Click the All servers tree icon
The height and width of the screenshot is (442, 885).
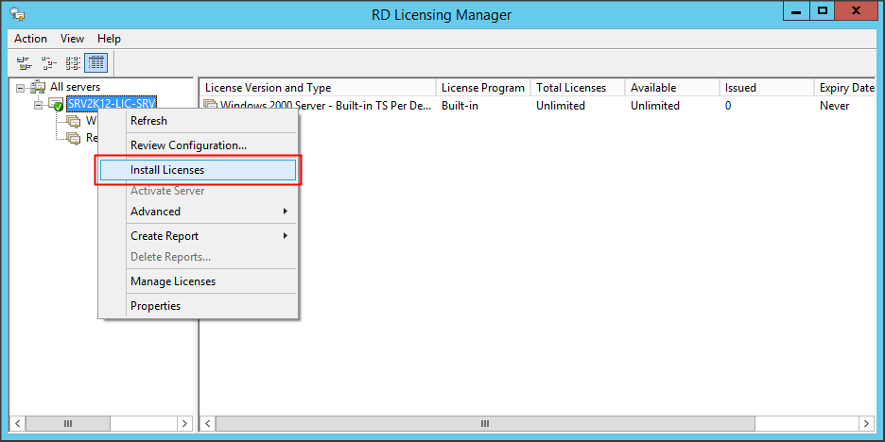(39, 87)
